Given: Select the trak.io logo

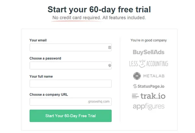Looking at the screenshot, I should [x=148, y=96].
